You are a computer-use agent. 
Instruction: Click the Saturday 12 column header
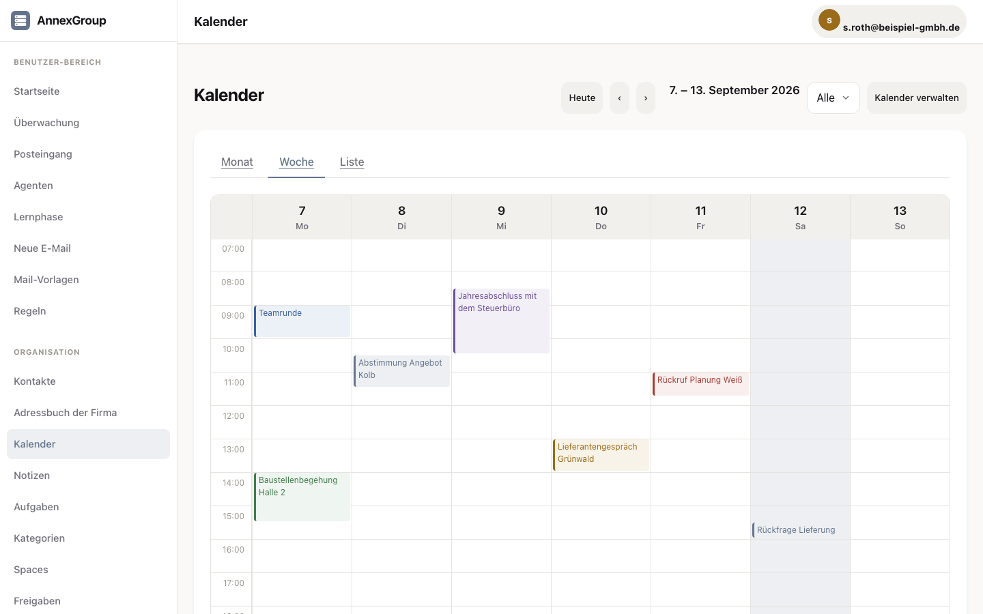pos(801,217)
